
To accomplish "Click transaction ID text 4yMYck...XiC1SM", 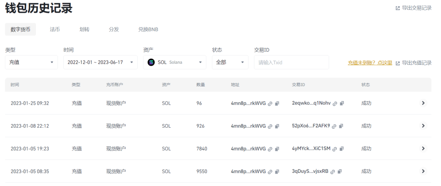I will [311, 148].
